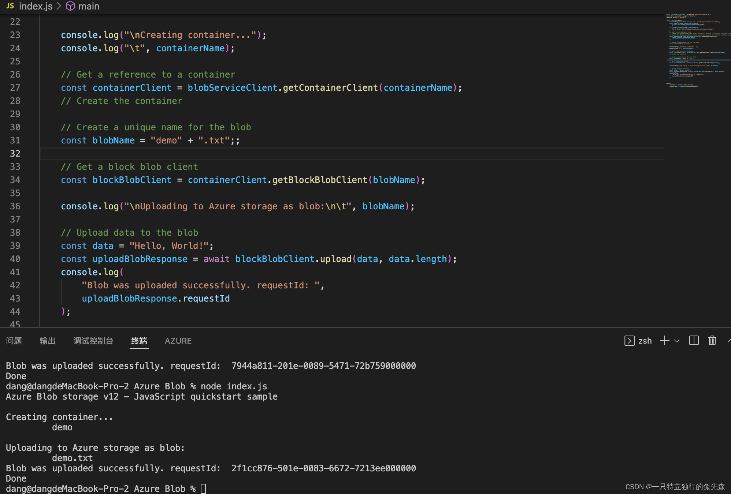Click line number 41 in gutter
Viewport: 731px width, 494px height.
15,272
